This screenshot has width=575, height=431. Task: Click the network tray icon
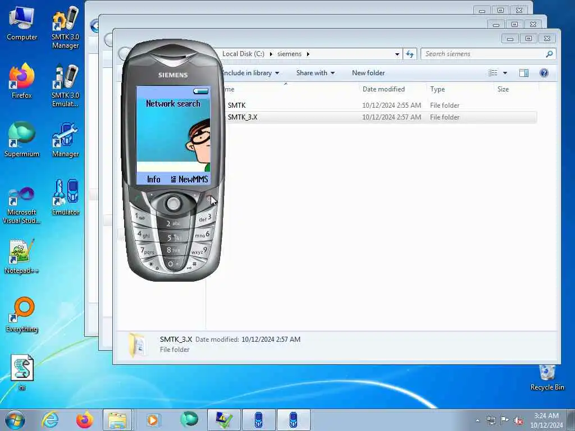(x=491, y=420)
